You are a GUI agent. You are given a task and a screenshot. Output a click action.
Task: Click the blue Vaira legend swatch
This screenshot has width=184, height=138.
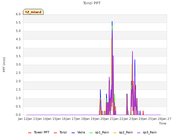(x=73, y=133)
